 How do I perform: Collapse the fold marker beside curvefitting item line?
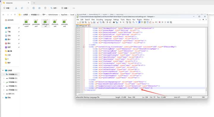84,47
